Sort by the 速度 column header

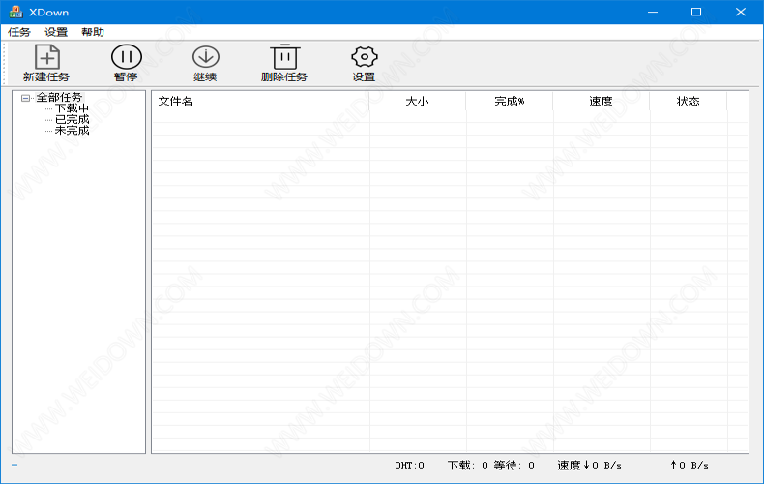[x=601, y=101]
